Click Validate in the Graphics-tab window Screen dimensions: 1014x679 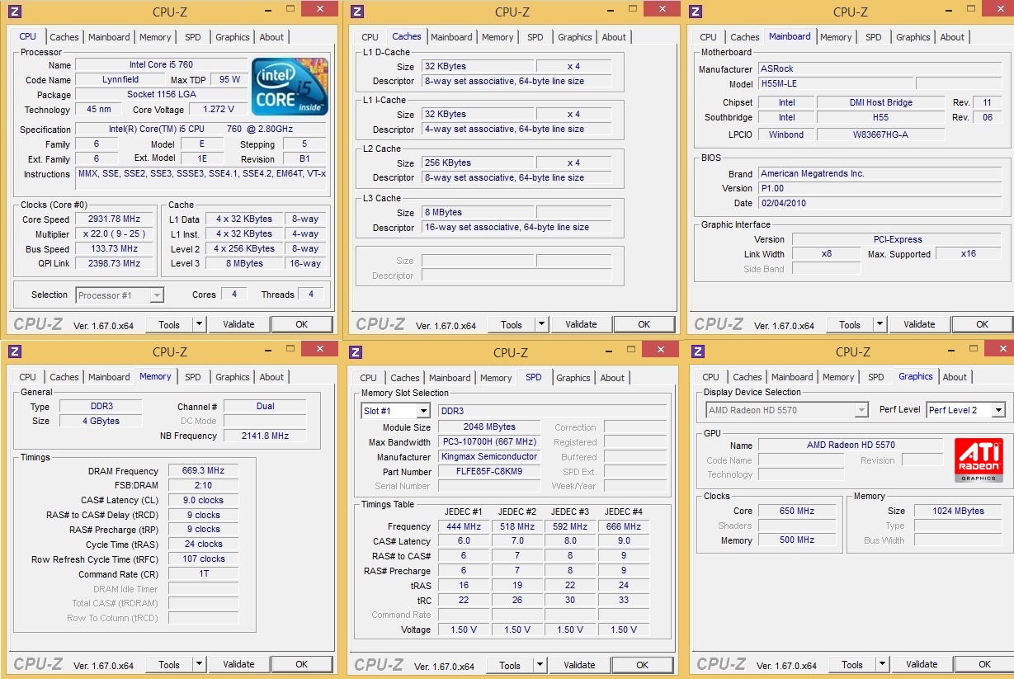click(x=922, y=665)
